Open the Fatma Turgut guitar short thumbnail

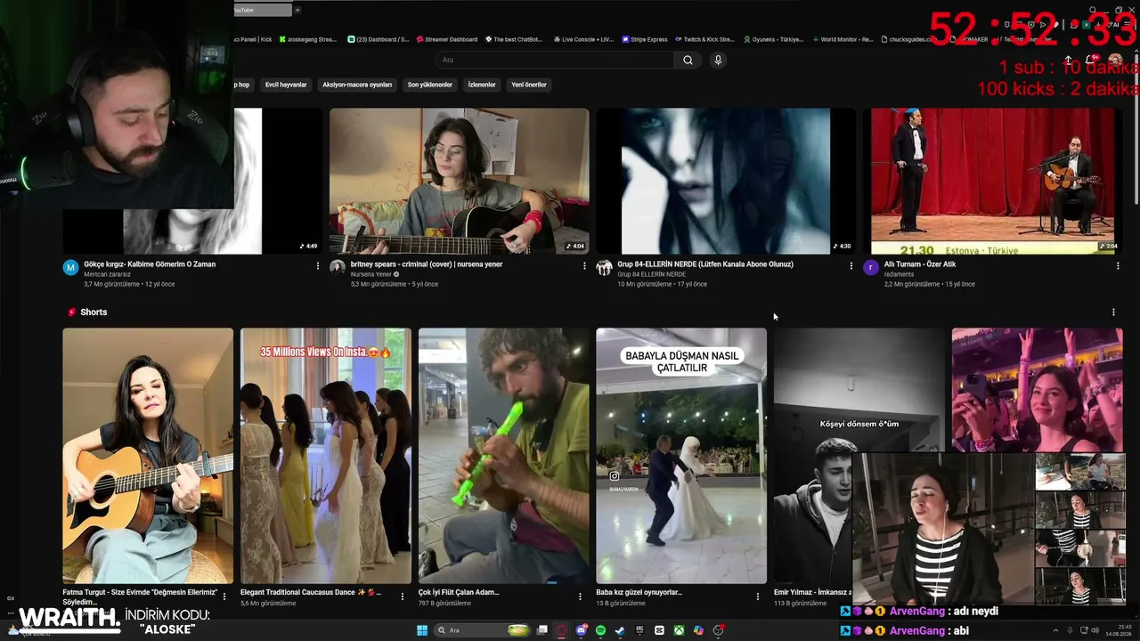click(148, 456)
